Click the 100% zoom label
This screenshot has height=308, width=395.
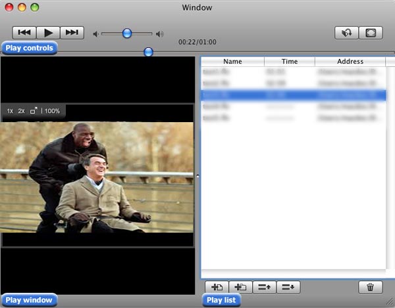click(x=52, y=111)
